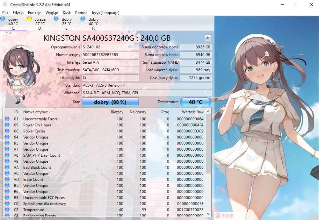Click the Wartość Raw column header

[x=193, y=112]
